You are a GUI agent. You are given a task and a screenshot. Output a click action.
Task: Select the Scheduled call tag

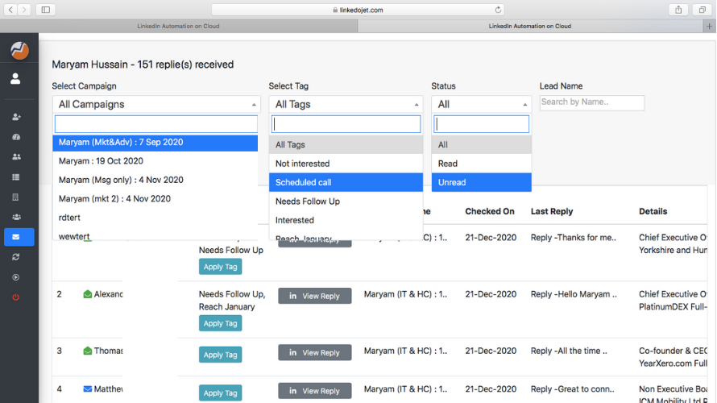pyautogui.click(x=346, y=182)
